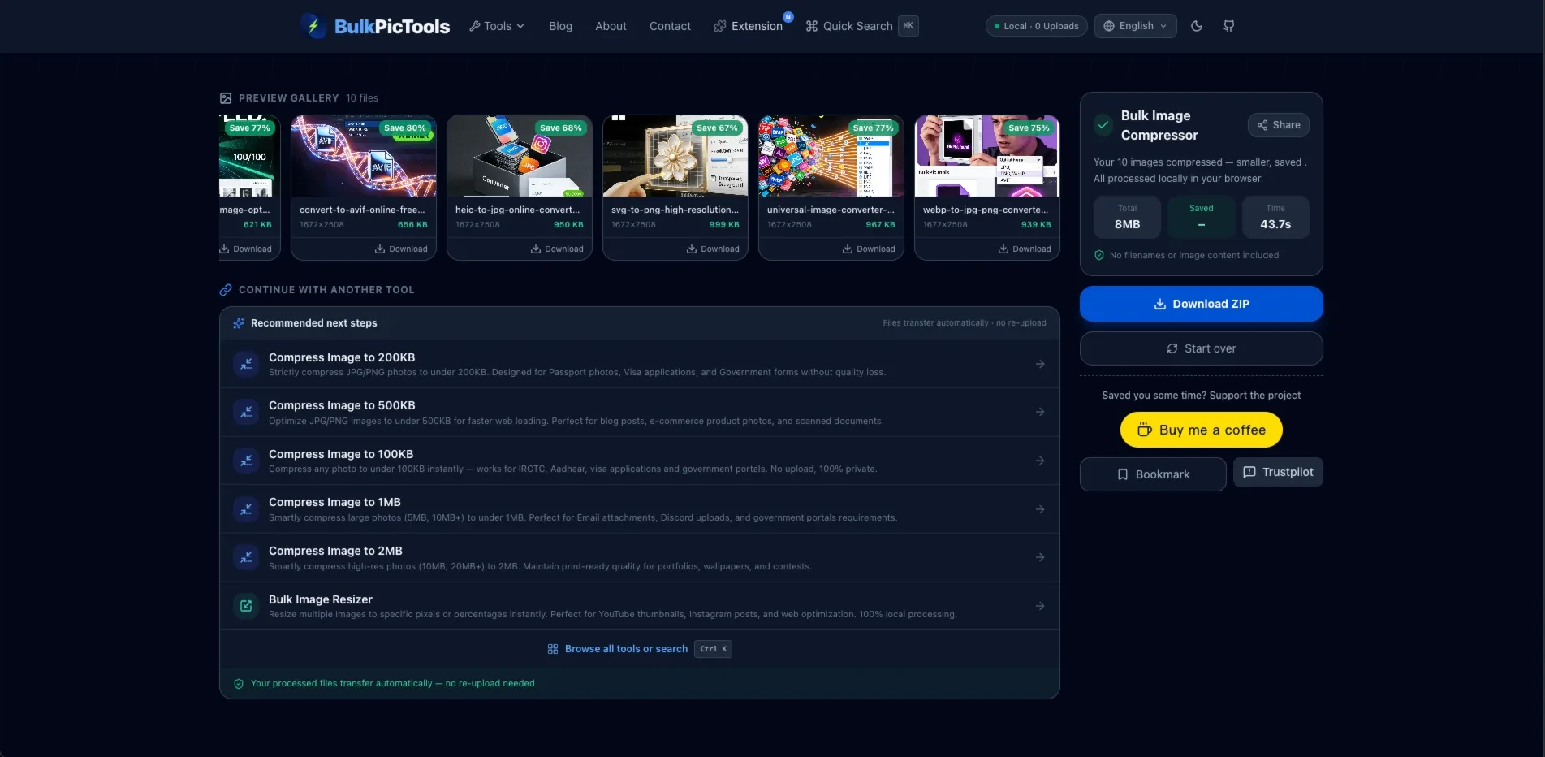This screenshot has height=757, width=1545.
Task: Click arrow on Compress Image to 100KB row
Action: (1040, 461)
